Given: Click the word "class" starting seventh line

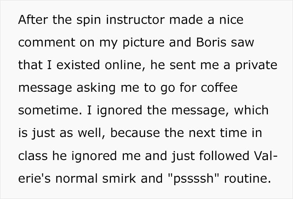Looking at the screenshot, I should point(33,155).
